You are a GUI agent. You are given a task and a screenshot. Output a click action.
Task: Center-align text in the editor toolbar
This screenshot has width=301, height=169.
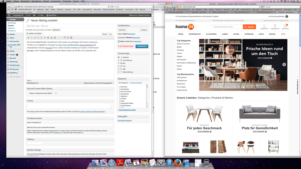coord(51,38)
